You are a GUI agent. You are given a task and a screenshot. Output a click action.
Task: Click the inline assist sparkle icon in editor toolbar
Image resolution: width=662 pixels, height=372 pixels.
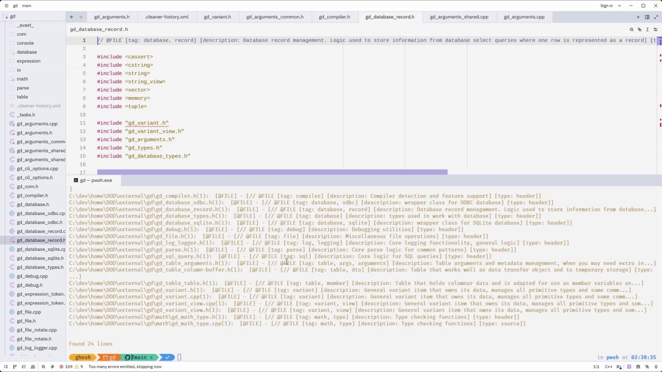coord(640,29)
